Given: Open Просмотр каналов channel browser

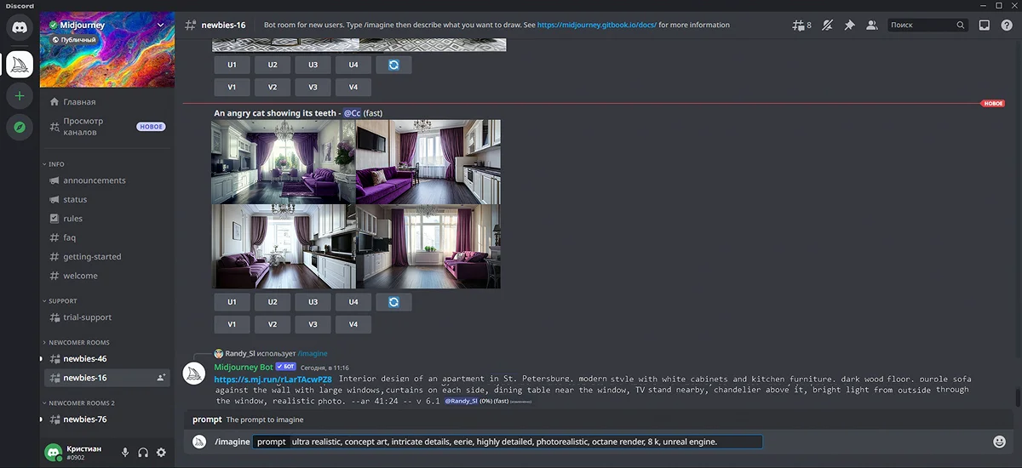Looking at the screenshot, I should click(x=106, y=127).
